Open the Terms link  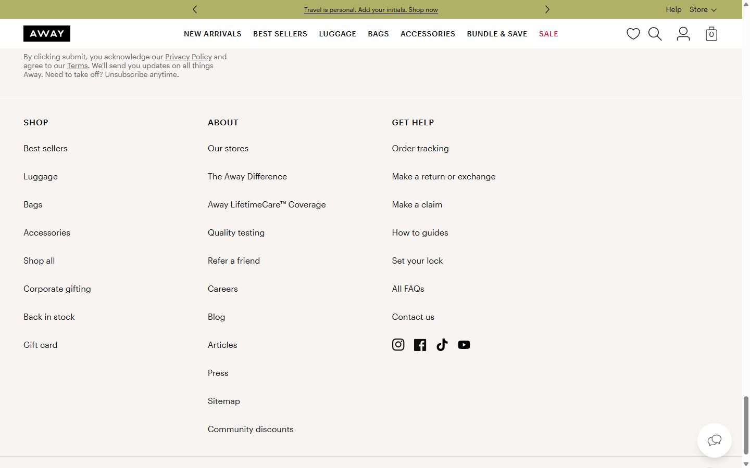(x=78, y=66)
